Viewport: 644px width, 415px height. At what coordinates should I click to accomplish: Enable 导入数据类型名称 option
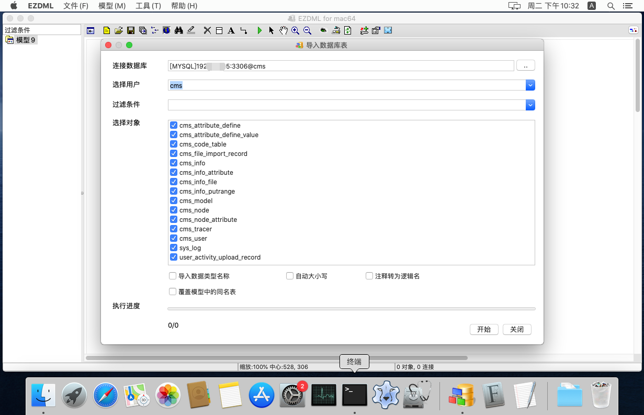point(173,276)
